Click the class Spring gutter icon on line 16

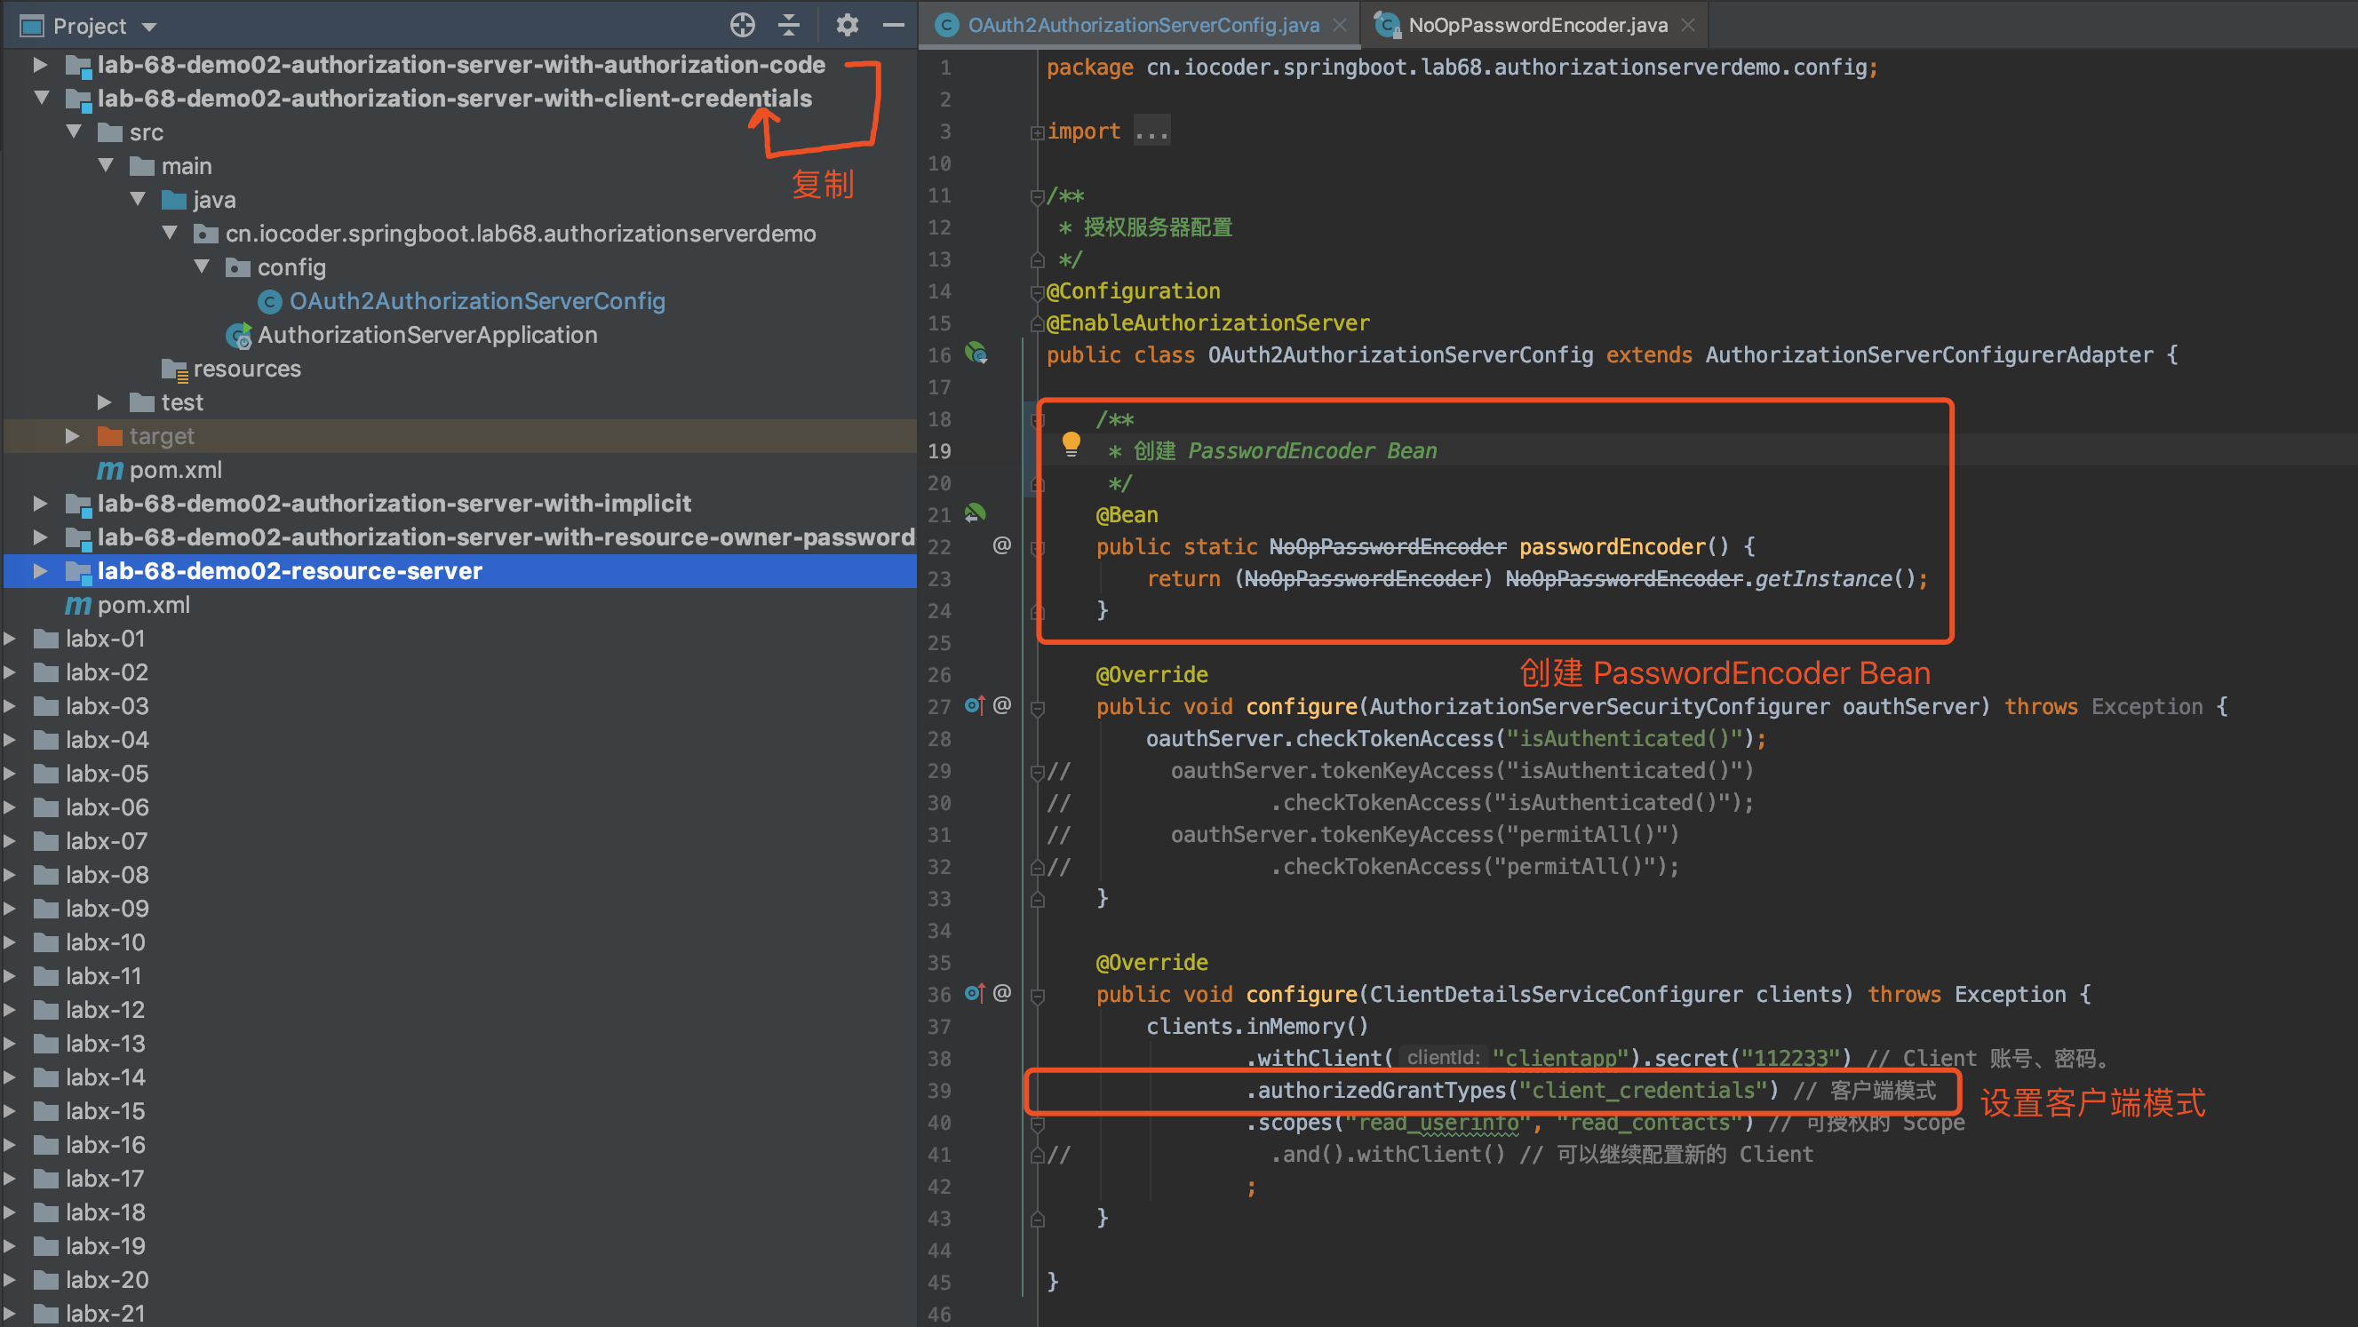(976, 354)
